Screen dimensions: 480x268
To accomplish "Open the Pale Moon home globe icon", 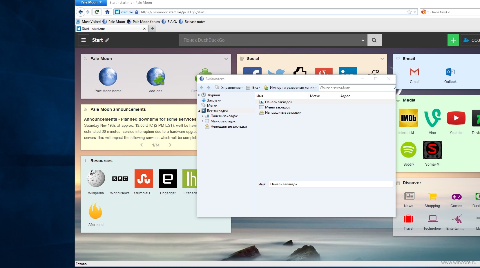I will point(108,77).
